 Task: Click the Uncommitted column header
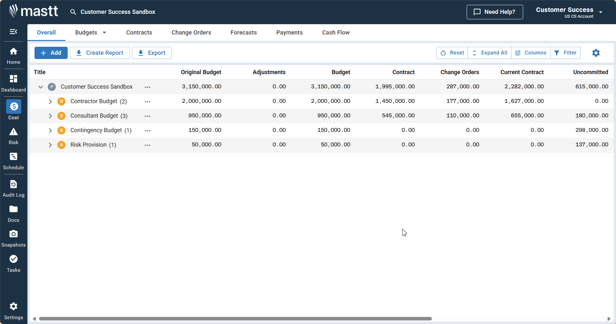[x=591, y=72]
